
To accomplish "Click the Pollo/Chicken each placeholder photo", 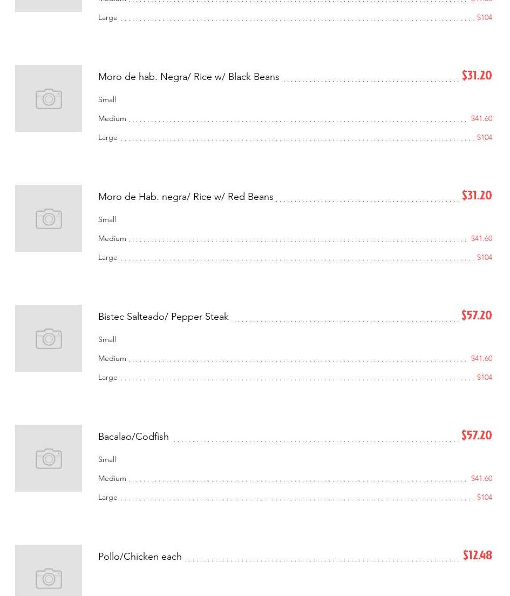I will point(49,572).
